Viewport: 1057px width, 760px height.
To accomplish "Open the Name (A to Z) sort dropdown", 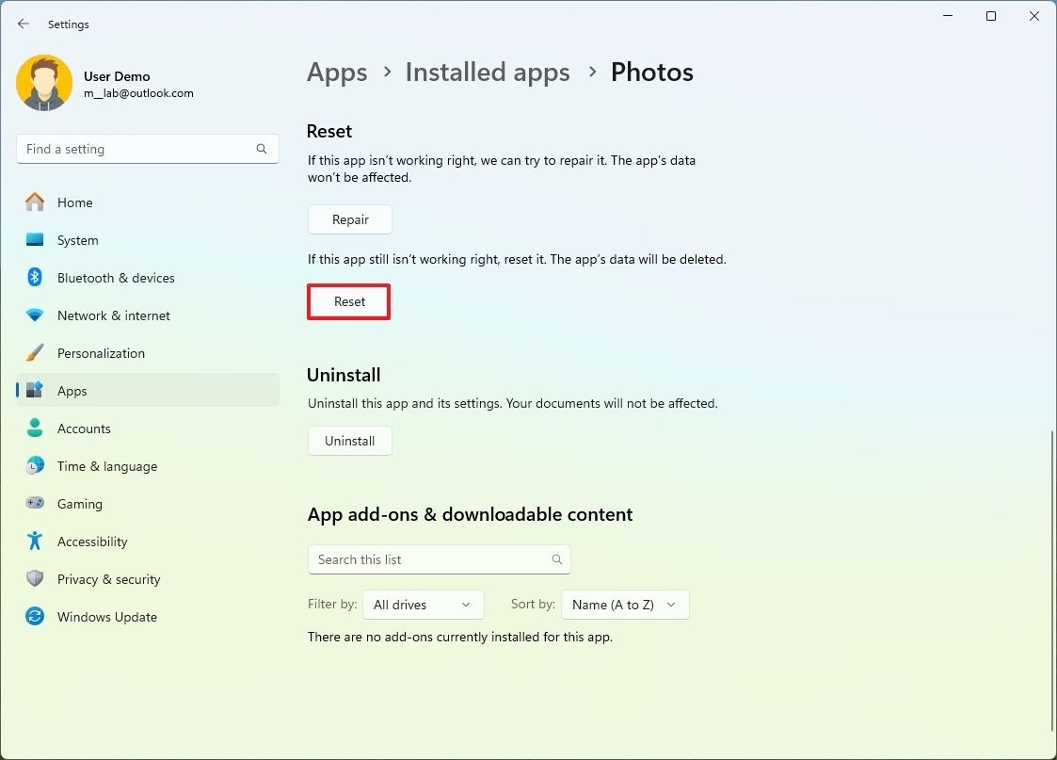I will click(625, 605).
